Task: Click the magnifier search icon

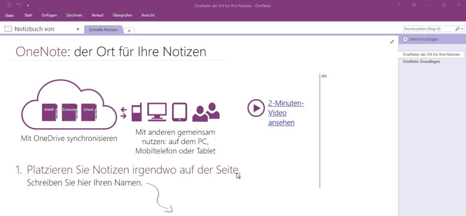Action: [457, 29]
